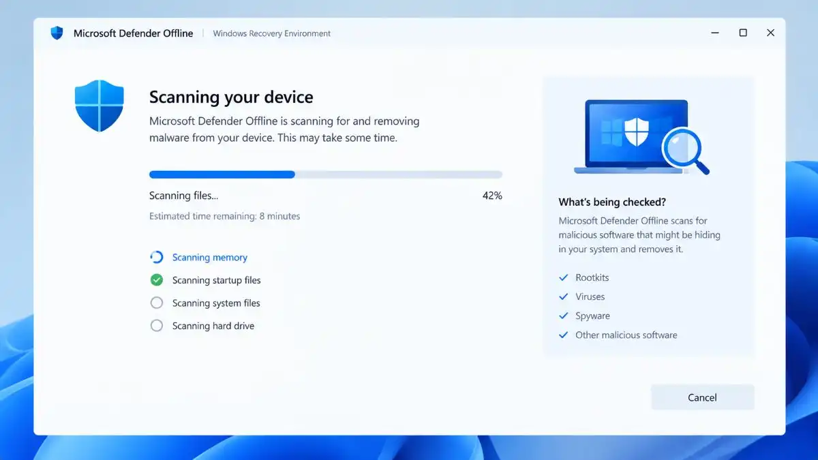
Task: Click 'Estimated time remaining: 8 minutes'
Action: pos(225,216)
